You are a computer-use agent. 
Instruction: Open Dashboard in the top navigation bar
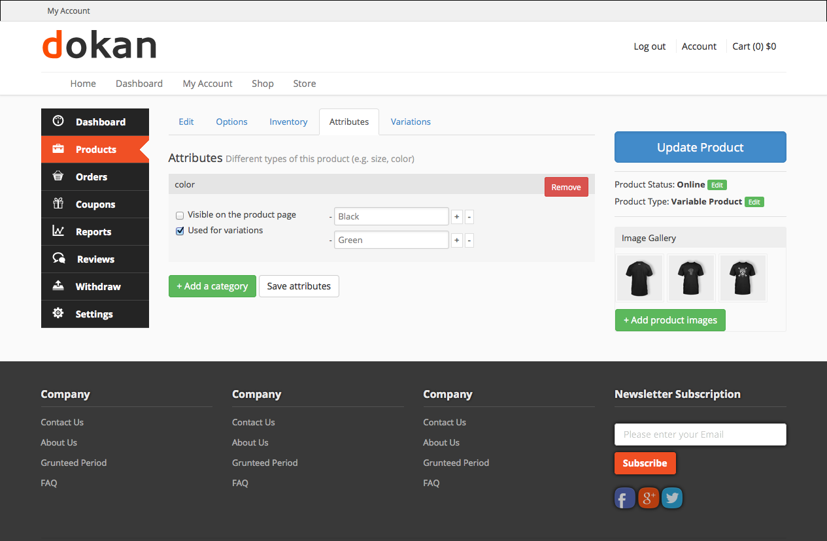coord(139,84)
